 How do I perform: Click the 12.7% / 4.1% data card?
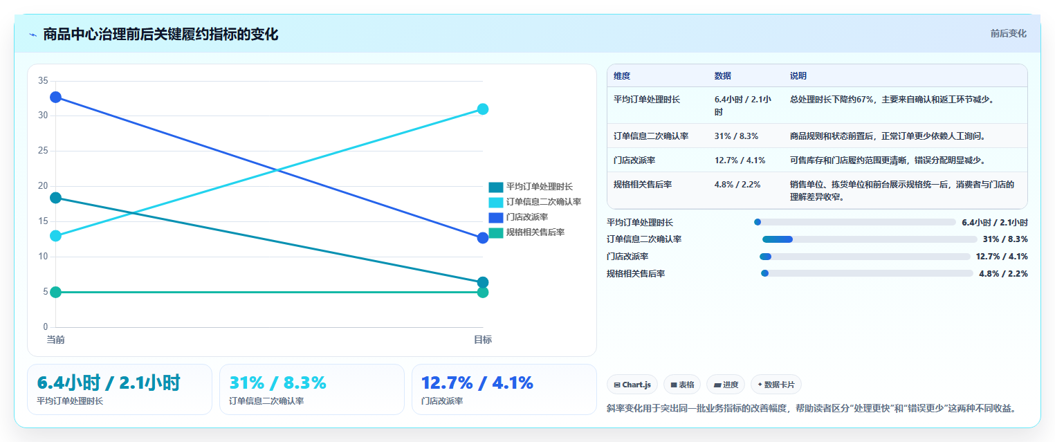click(x=504, y=389)
